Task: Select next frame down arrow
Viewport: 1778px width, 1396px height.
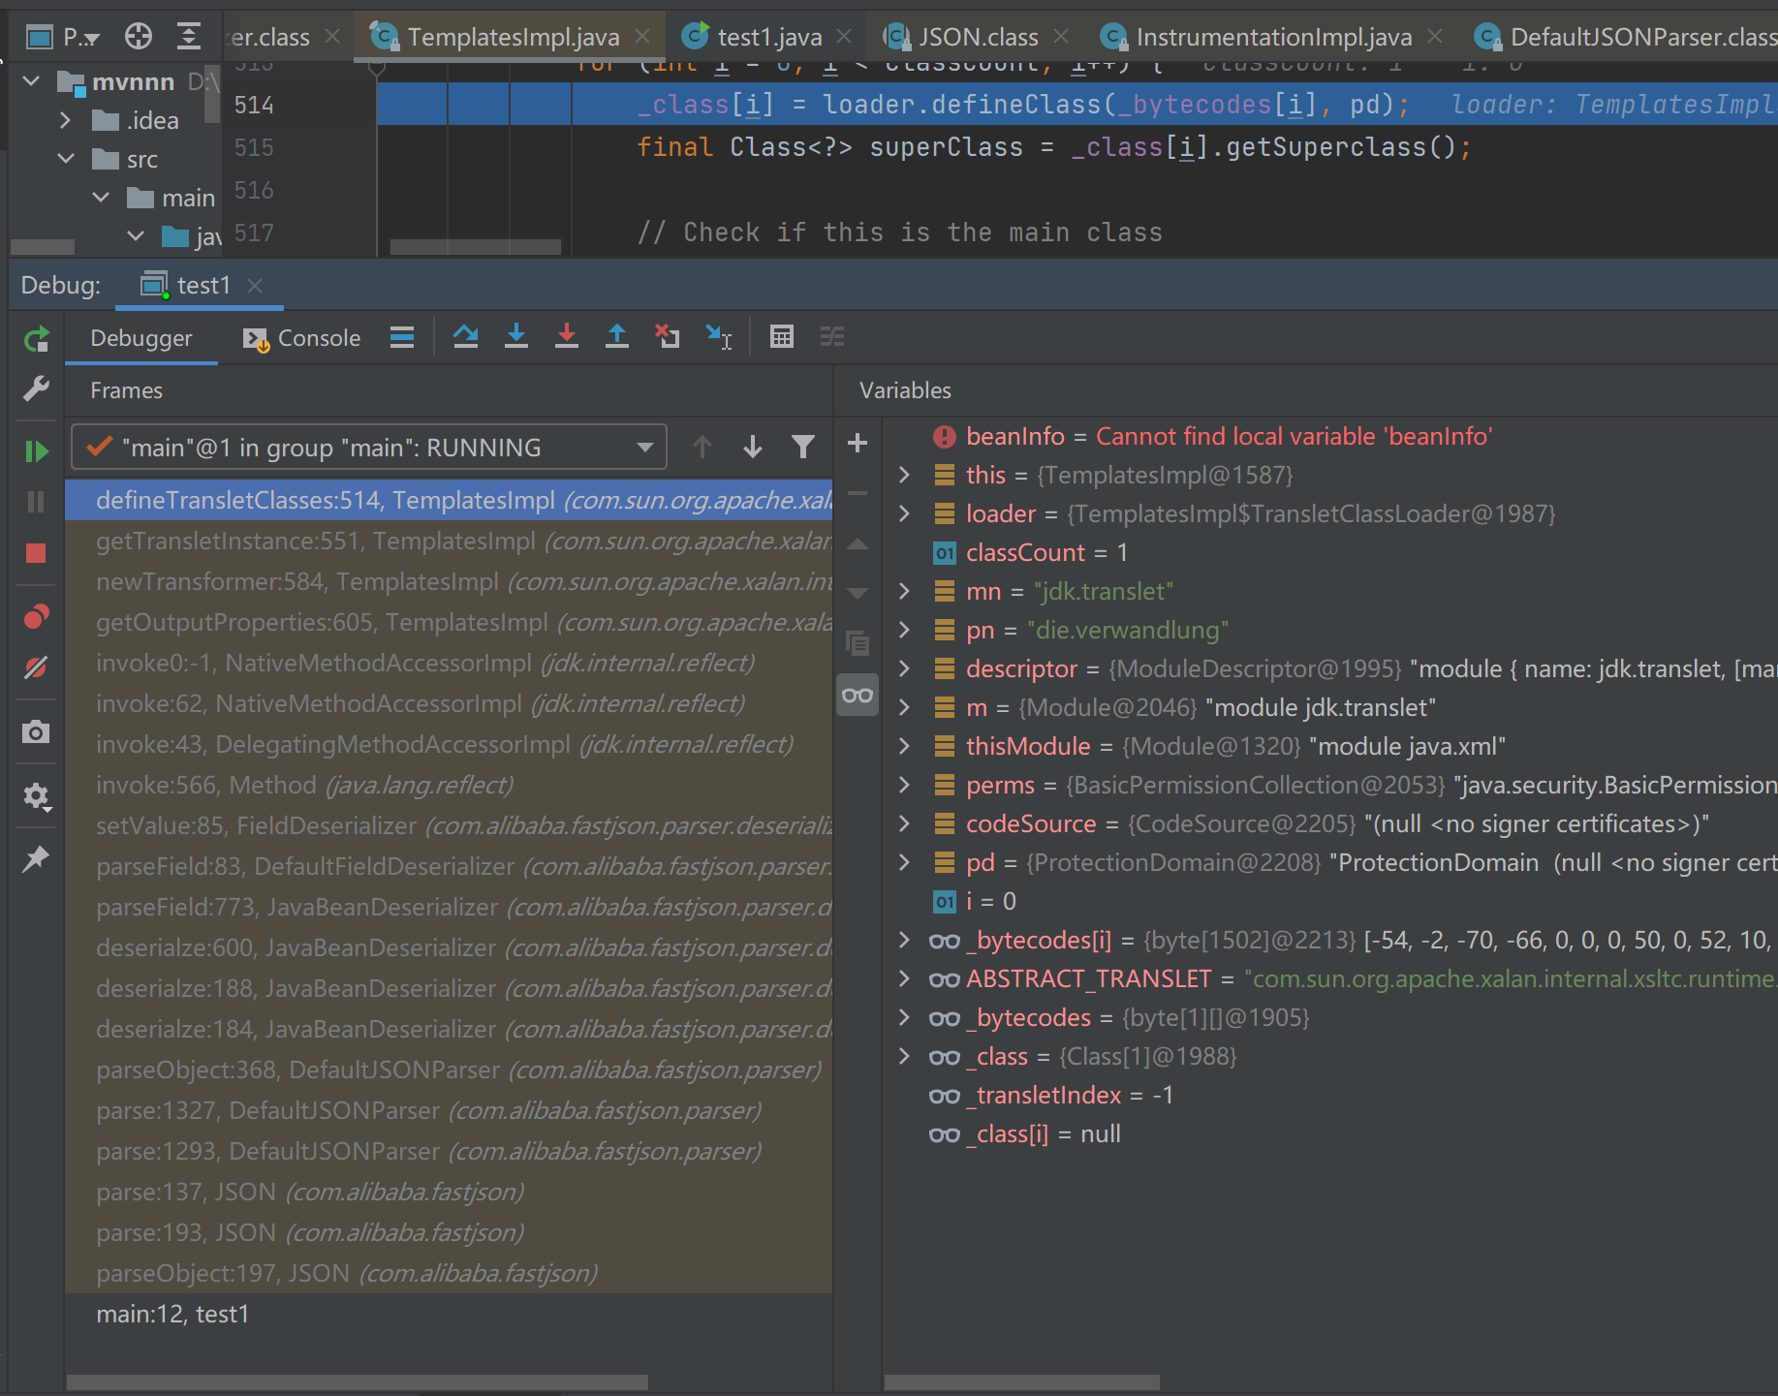Action: pos(753,447)
